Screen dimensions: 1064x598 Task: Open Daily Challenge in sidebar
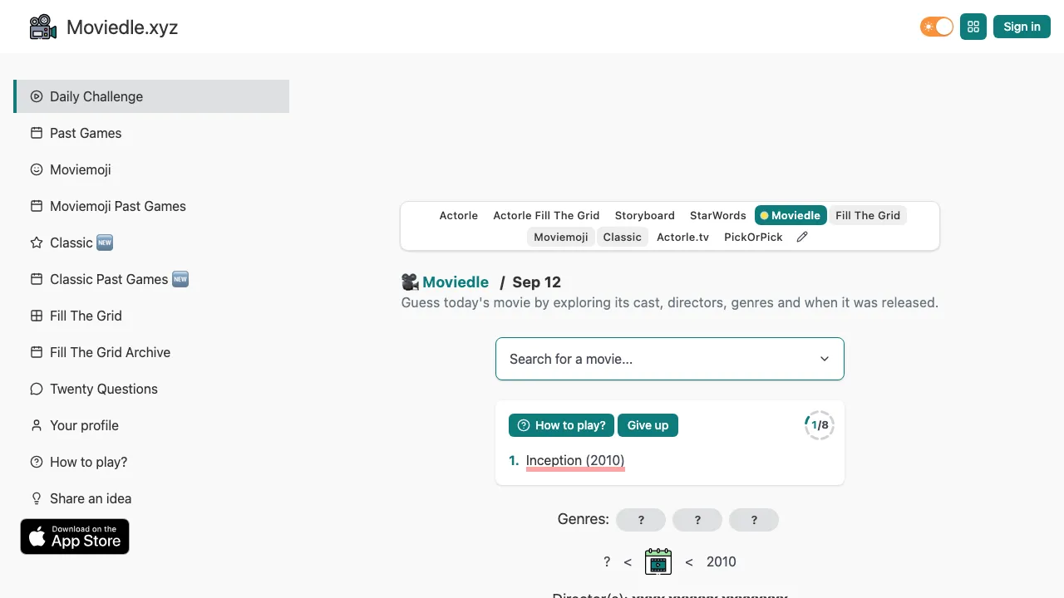151,96
